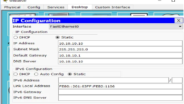Image resolution: width=184 pixels, height=104 pixels.
Task: Select the Desktop tab
Action: pos(80,7)
